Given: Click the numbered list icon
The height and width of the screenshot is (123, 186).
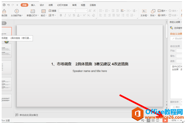Looking at the screenshot, I should [106, 11].
